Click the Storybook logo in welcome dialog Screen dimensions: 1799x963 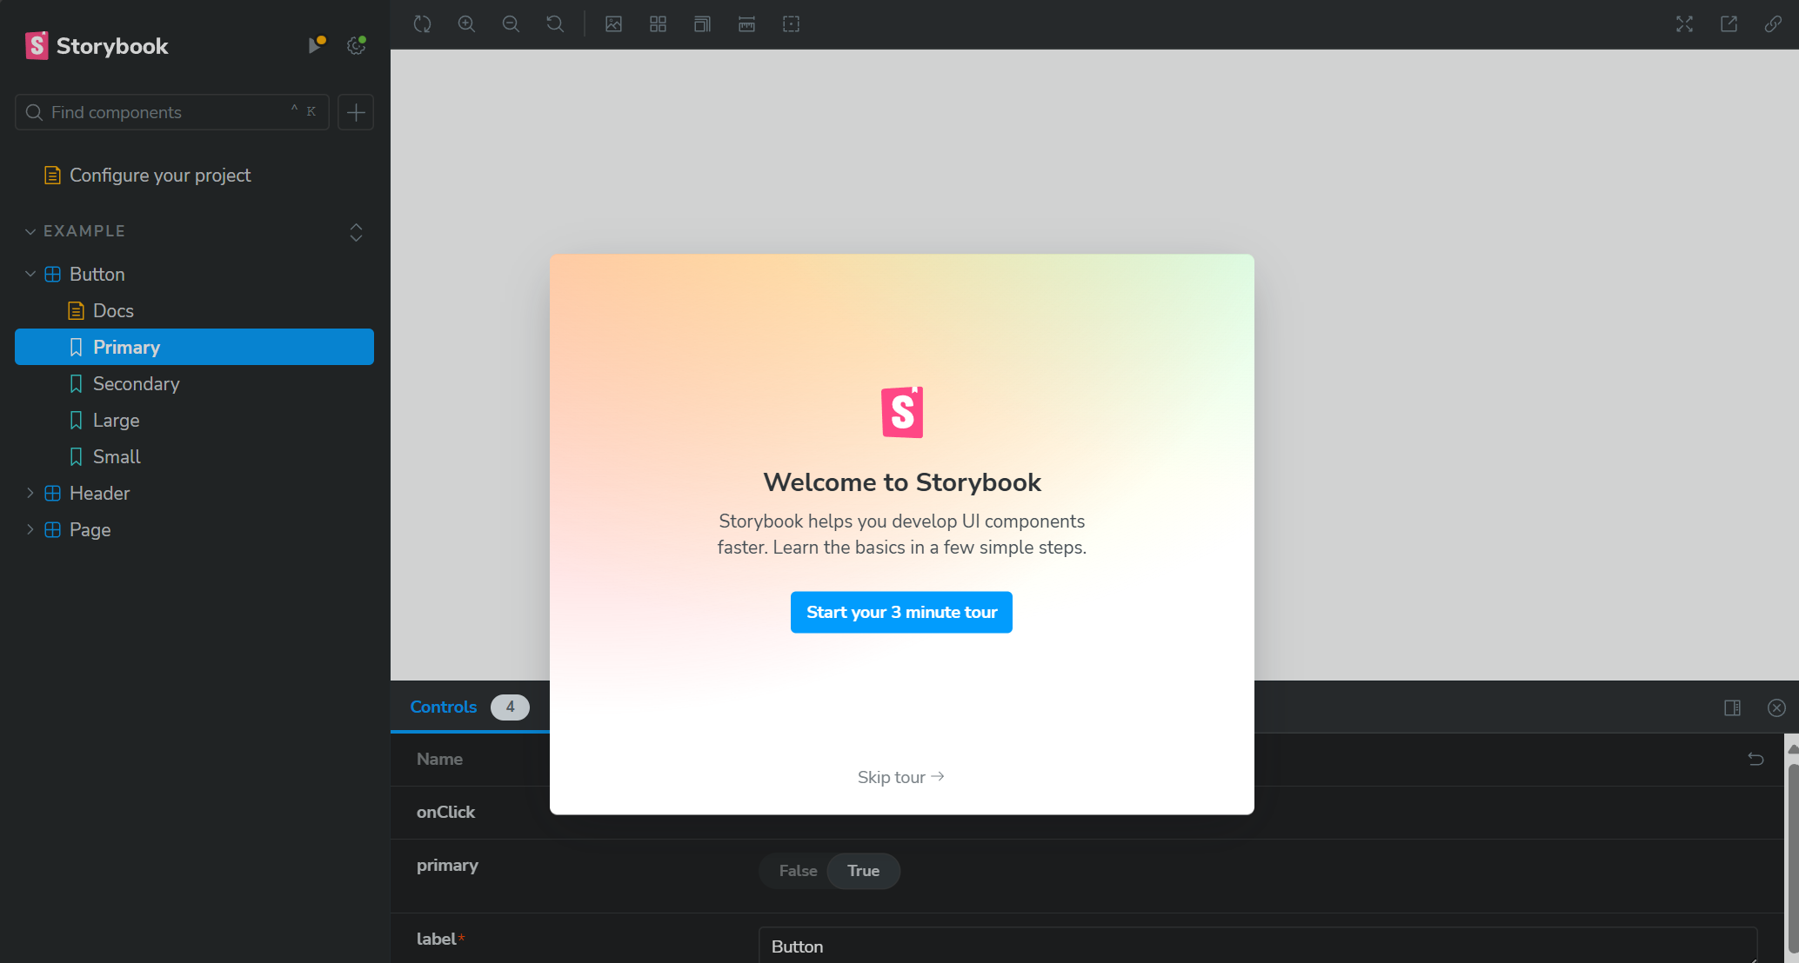902,412
